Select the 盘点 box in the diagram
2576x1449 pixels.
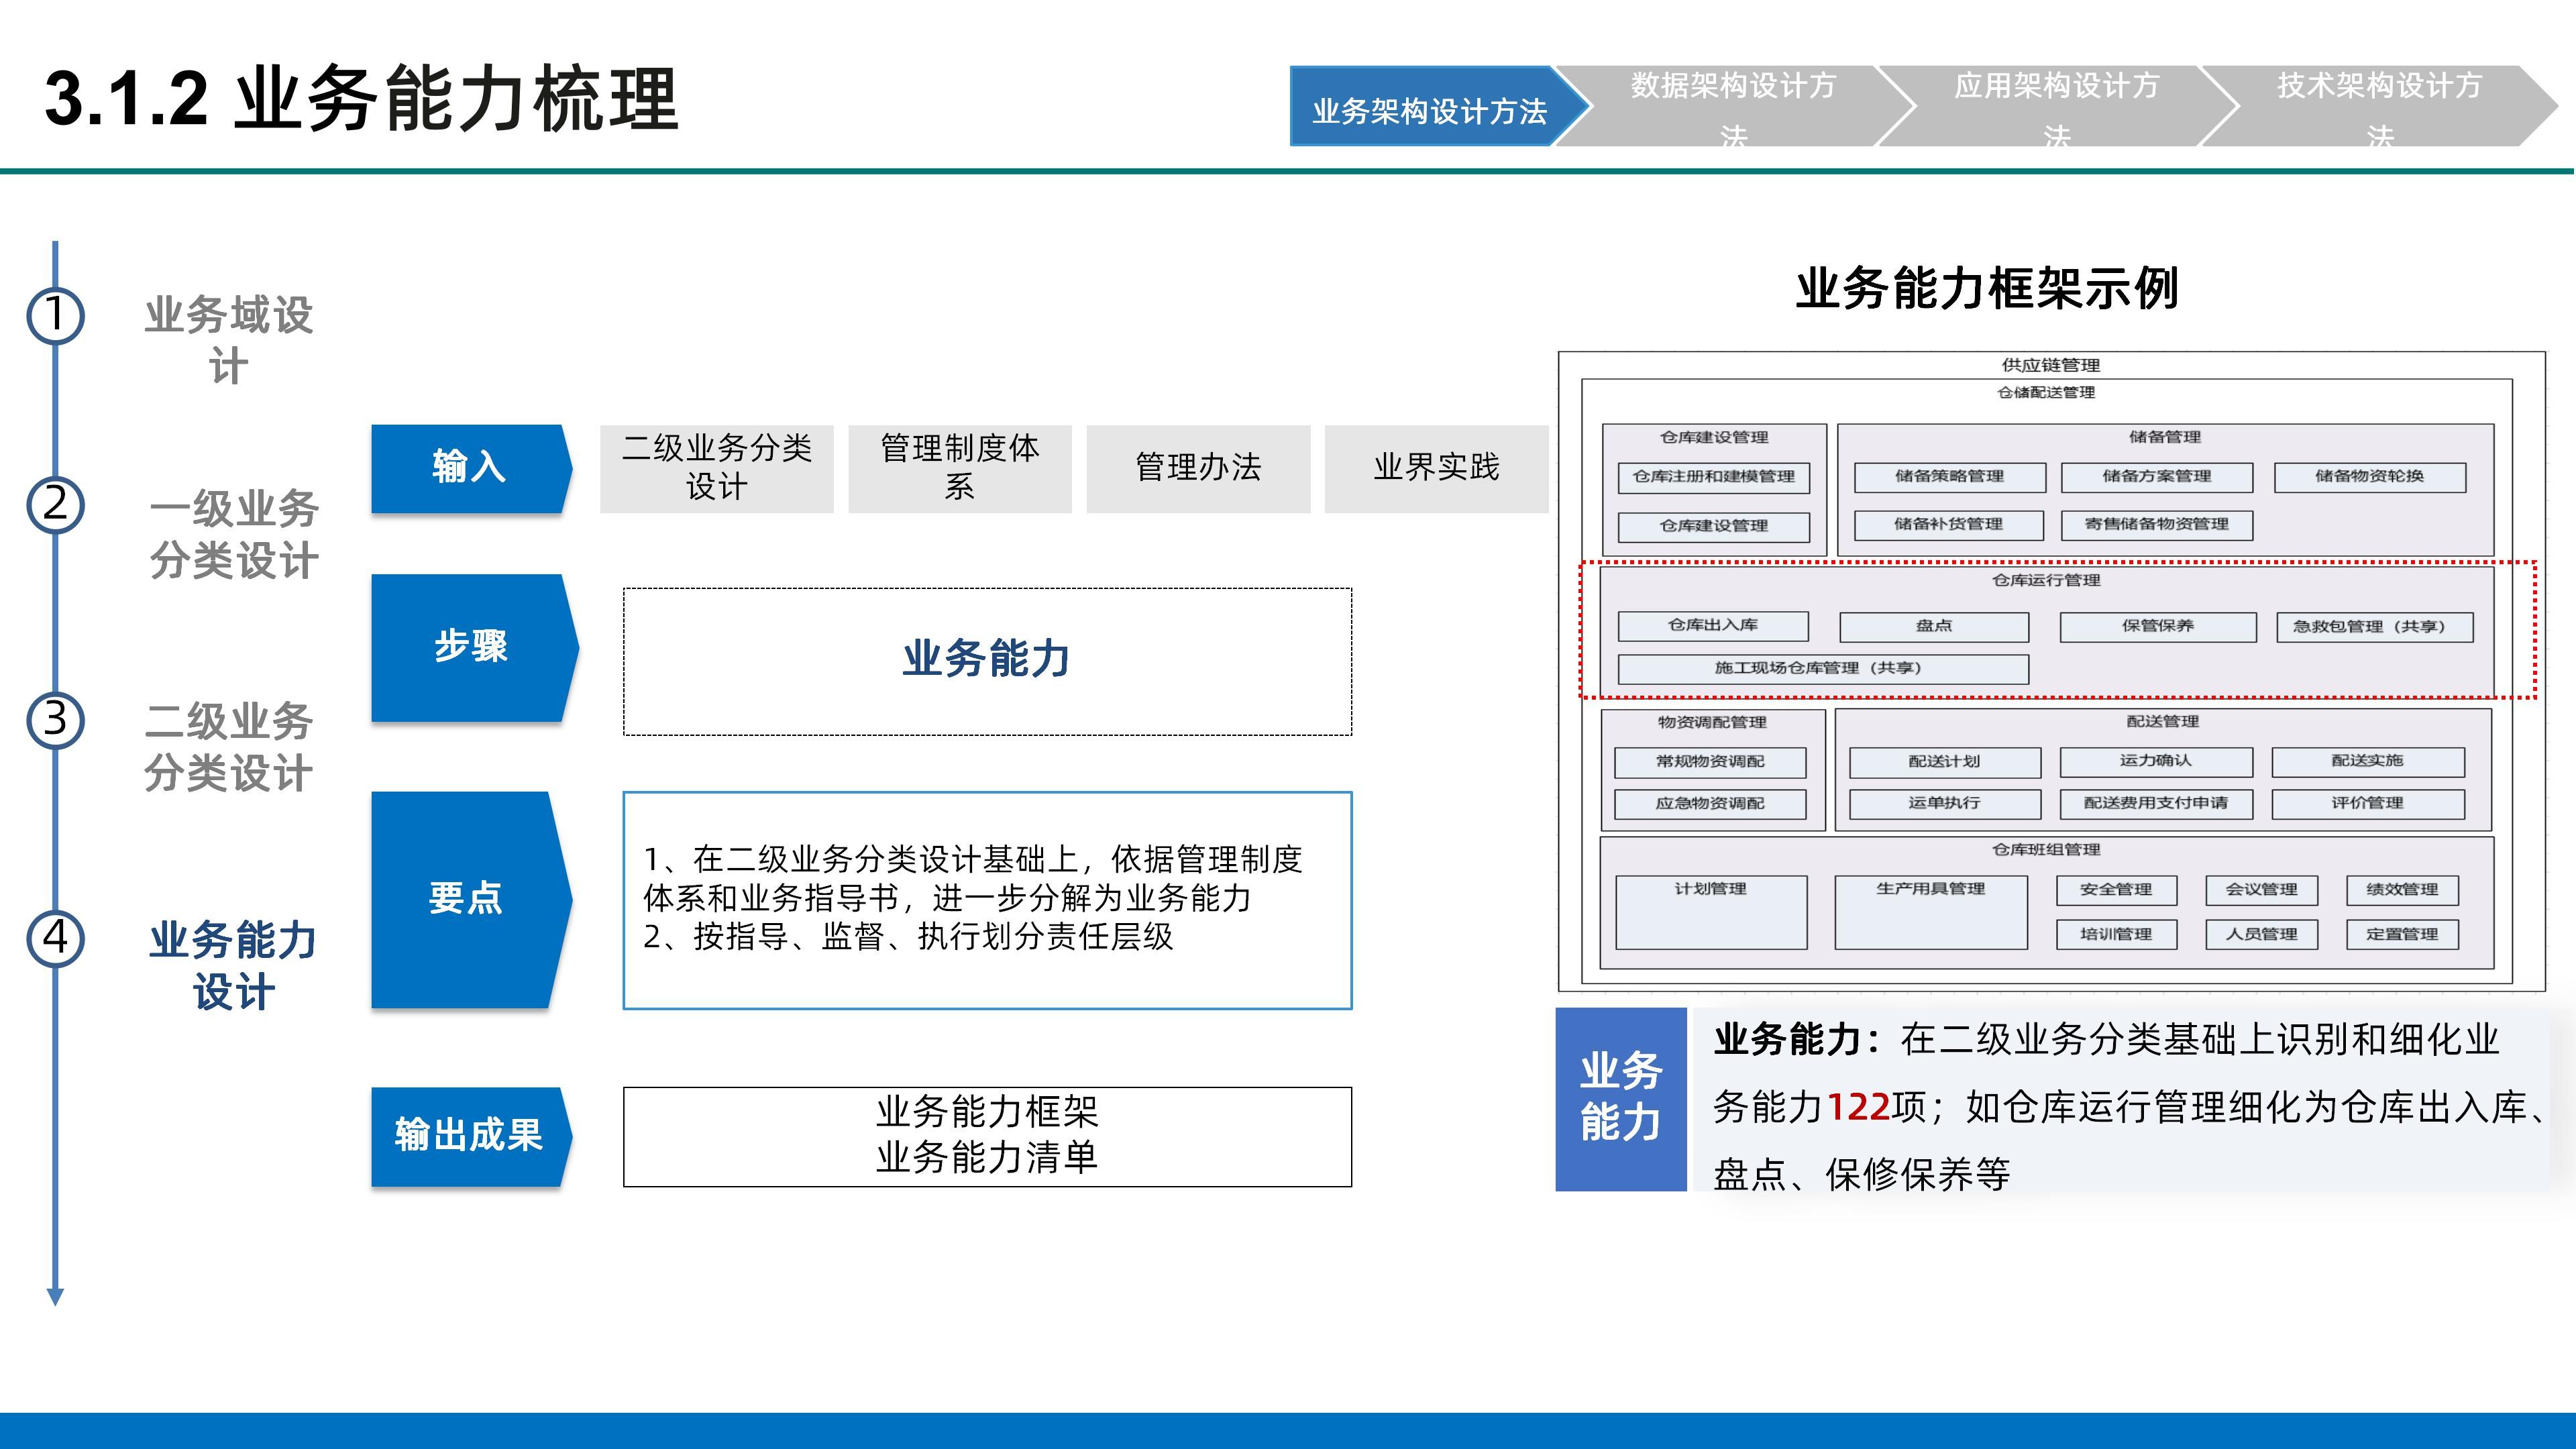click(1934, 627)
